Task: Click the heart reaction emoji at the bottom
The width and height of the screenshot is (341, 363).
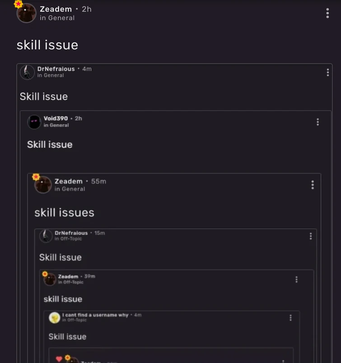Action: [x=59, y=358]
